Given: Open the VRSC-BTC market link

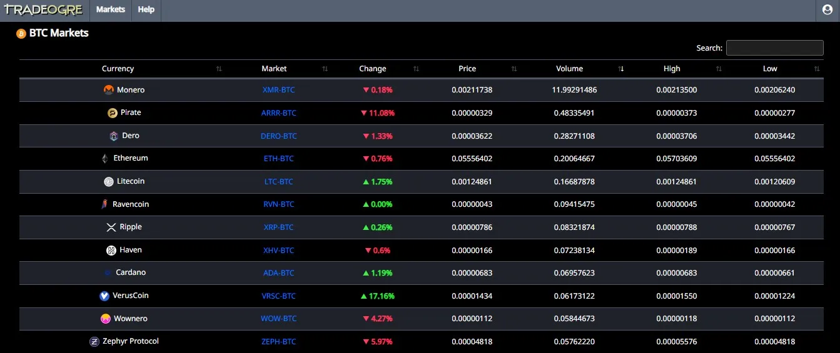Looking at the screenshot, I should tap(279, 296).
